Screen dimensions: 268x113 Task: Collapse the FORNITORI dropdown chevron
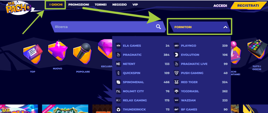[x=225, y=27]
